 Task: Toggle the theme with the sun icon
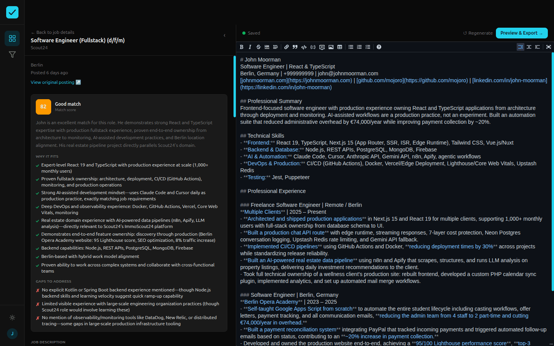tap(12, 318)
